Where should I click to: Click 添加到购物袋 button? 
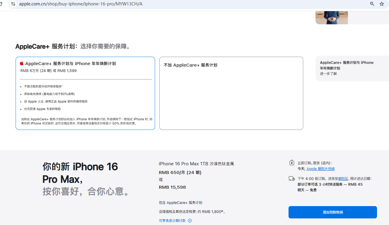(x=333, y=212)
